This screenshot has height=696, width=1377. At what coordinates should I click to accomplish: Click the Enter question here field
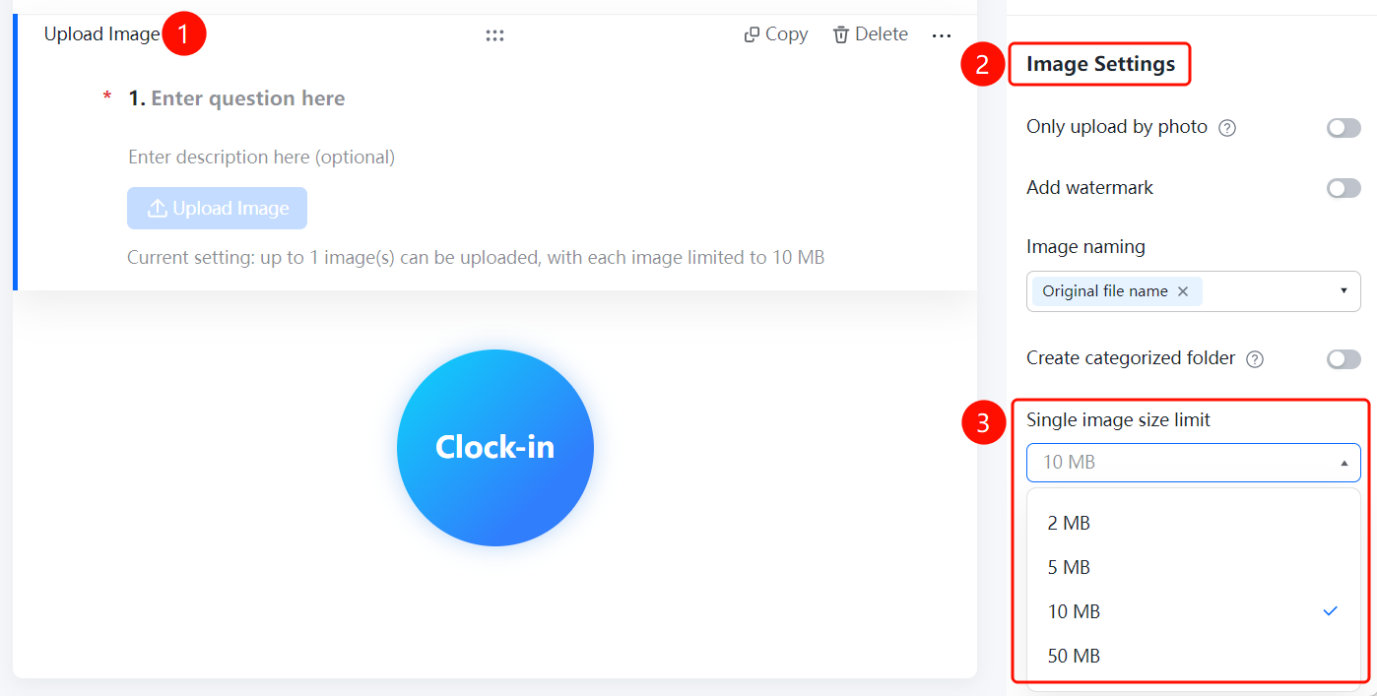pos(247,98)
